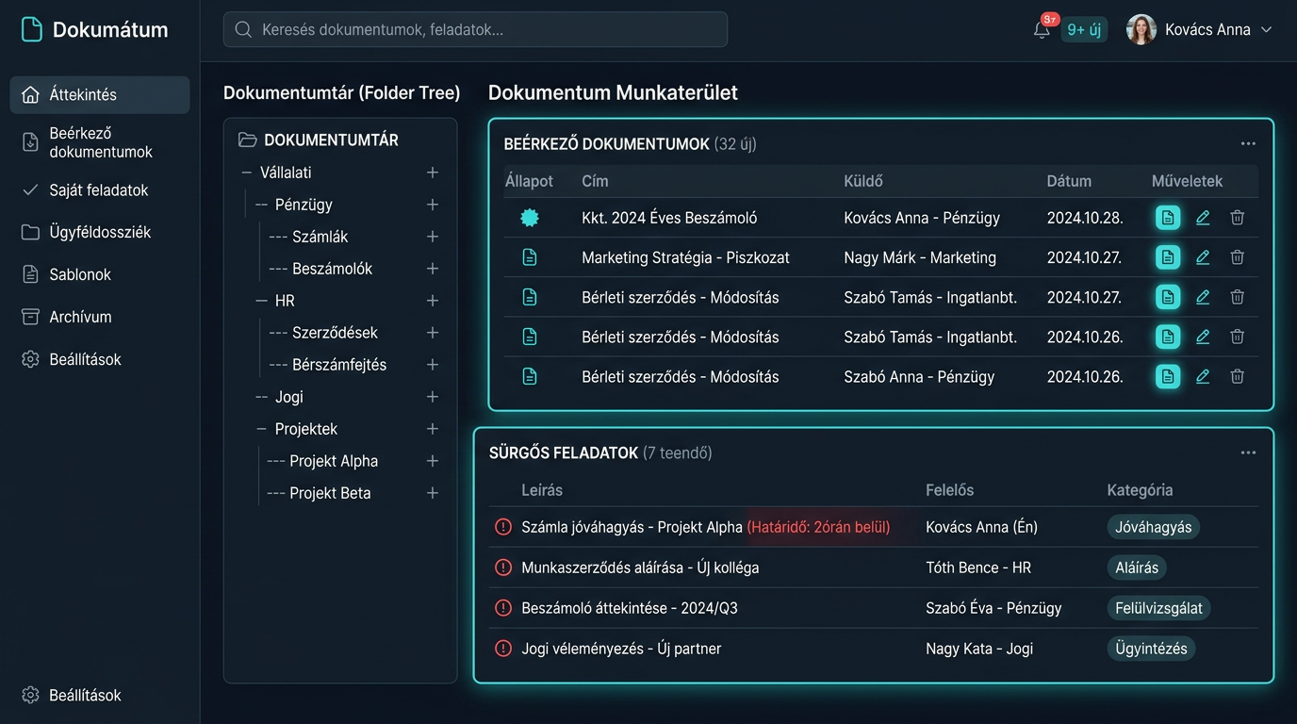Add item to Jogi folder with plus
The height and width of the screenshot is (724, 1297).
[x=433, y=397]
